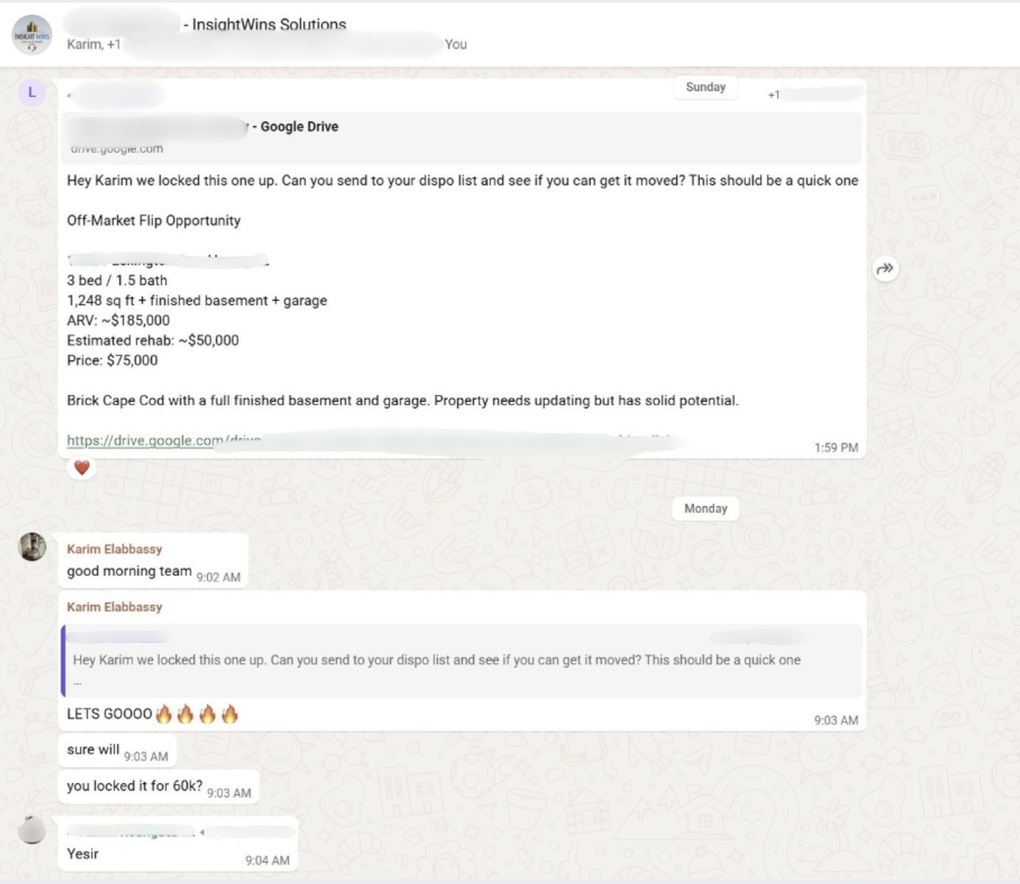Open the drive.google.com link in message
Image resolution: width=1020 pixels, height=884 pixels.
163,441
